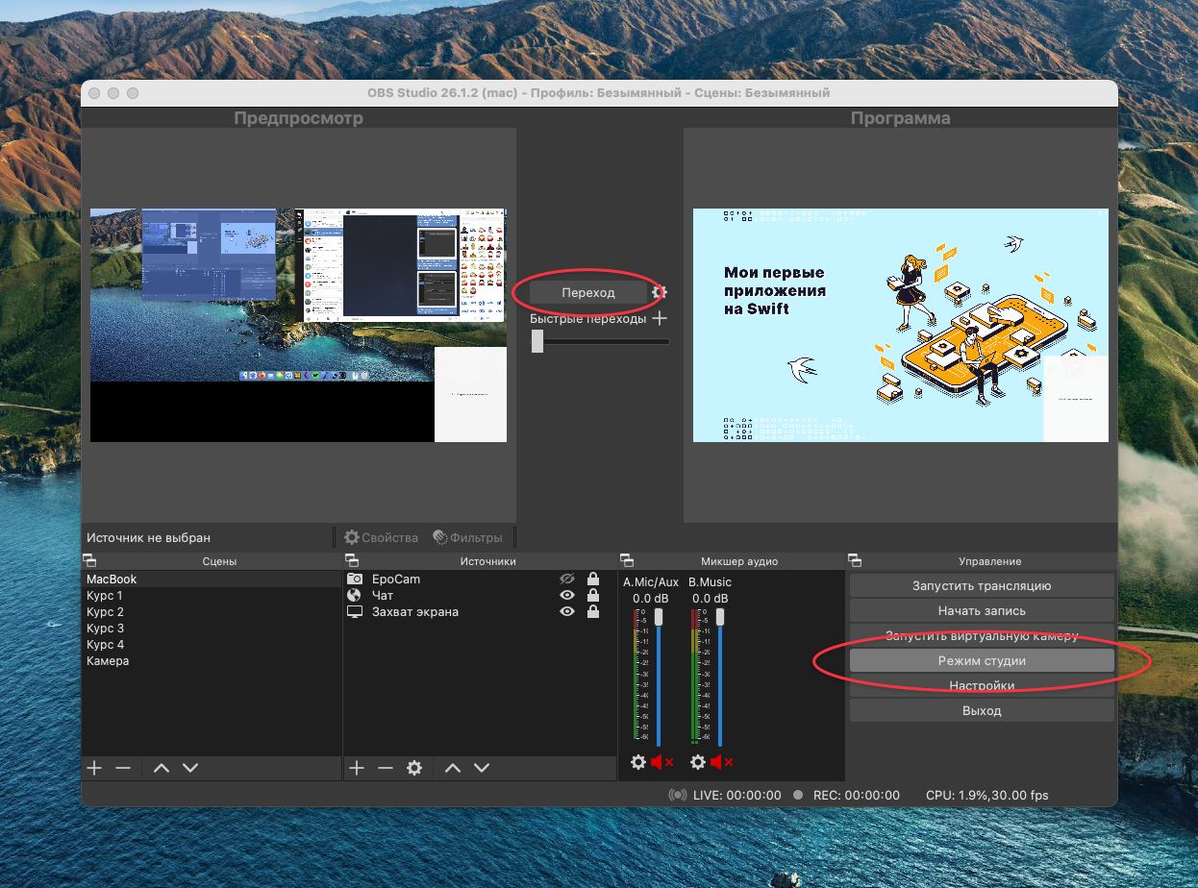Click the Программа output canvas
Screen dimensions: 1198x888
(x=901, y=325)
